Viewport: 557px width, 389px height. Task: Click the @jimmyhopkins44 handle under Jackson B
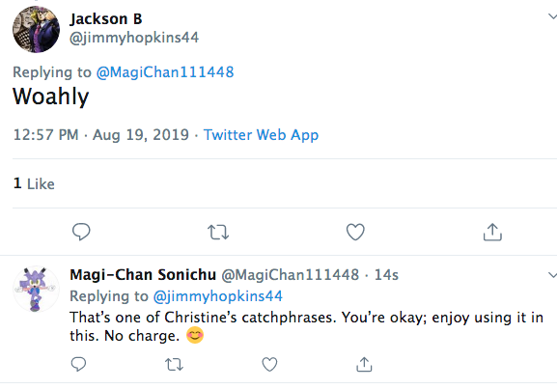(x=134, y=38)
